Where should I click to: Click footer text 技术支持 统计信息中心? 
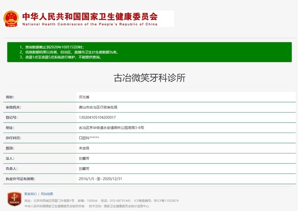click(119, 206)
